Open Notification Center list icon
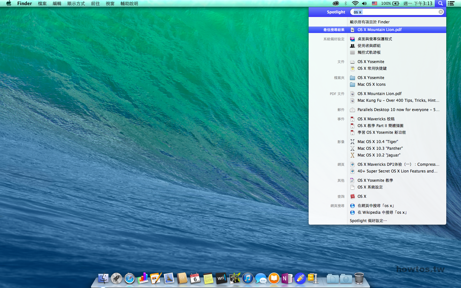The image size is (461, 288). (x=451, y=4)
